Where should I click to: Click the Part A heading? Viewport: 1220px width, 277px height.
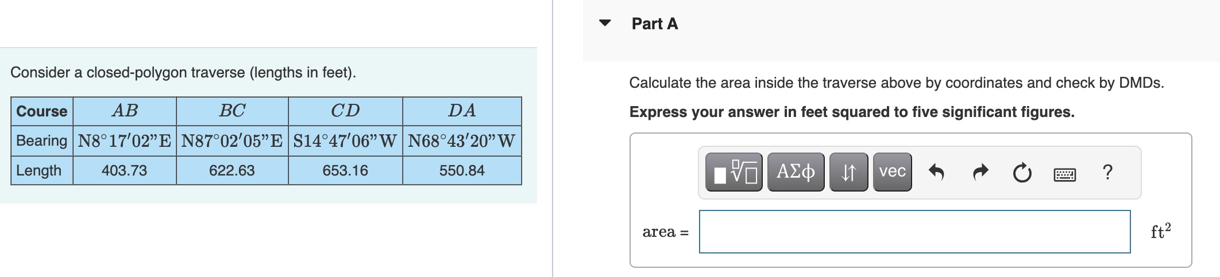click(x=655, y=24)
